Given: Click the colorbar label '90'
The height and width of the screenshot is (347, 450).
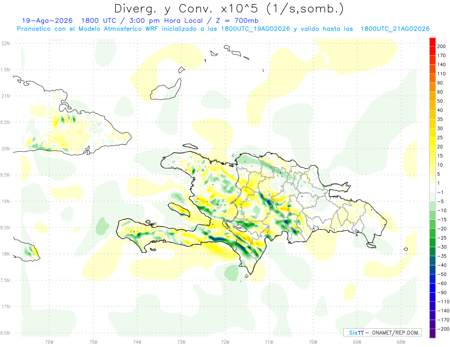Looking at the screenshot, I should click(440, 83).
